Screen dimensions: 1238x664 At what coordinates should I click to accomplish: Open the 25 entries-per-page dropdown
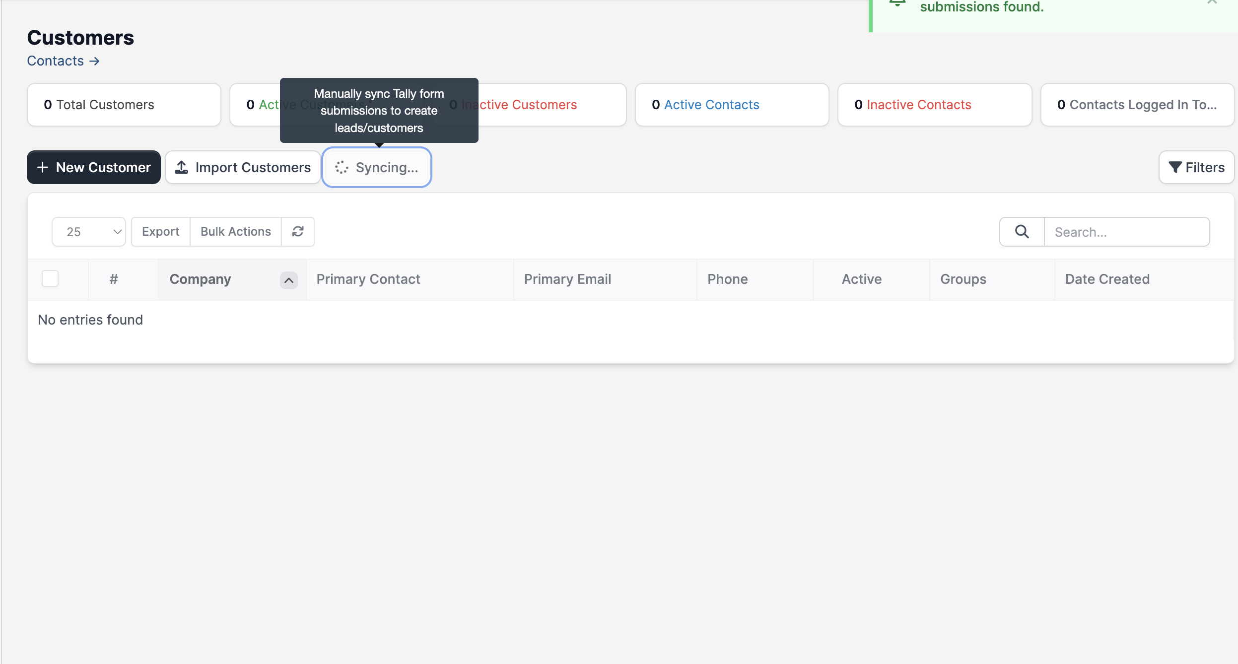click(x=89, y=232)
